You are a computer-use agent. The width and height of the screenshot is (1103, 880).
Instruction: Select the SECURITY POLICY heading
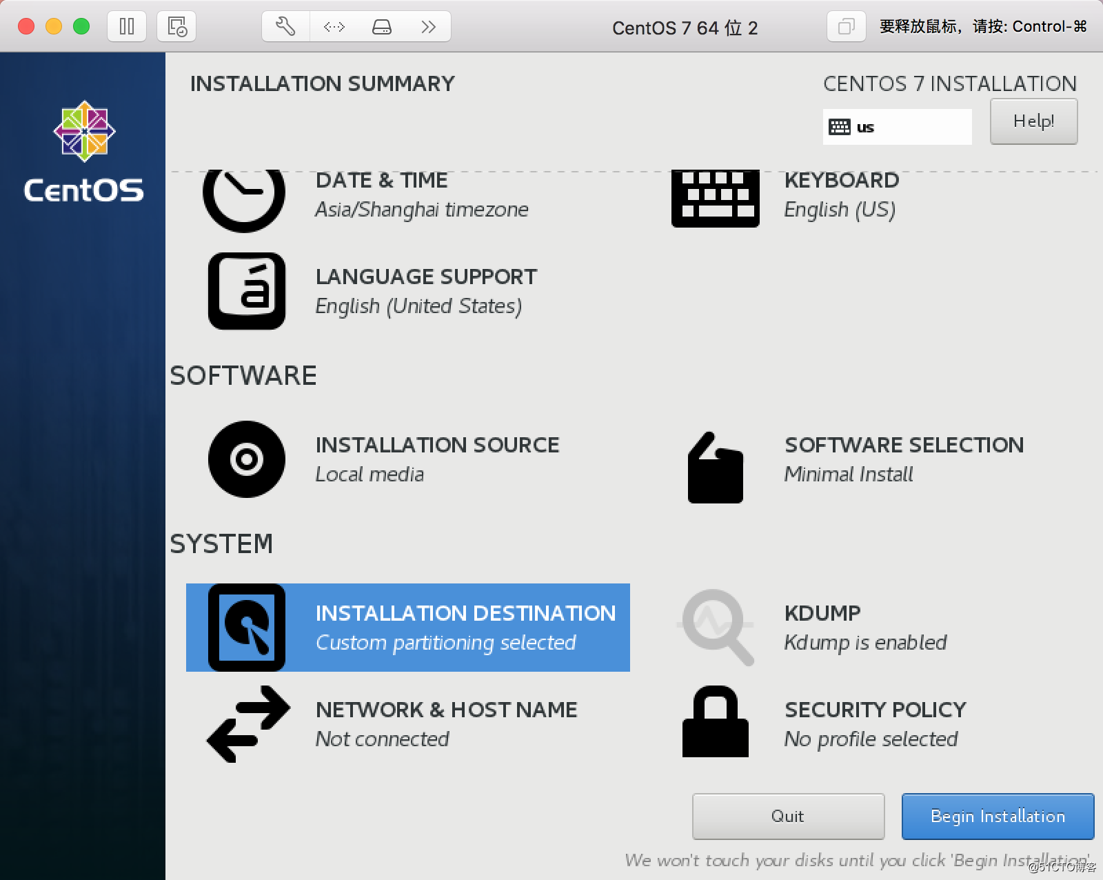[x=876, y=710]
